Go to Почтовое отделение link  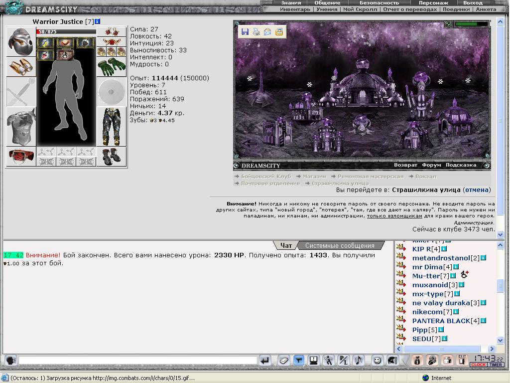coord(270,184)
